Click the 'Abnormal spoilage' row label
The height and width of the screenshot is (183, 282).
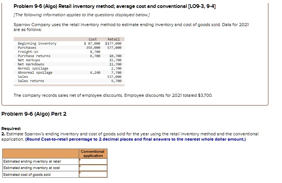click(35, 73)
